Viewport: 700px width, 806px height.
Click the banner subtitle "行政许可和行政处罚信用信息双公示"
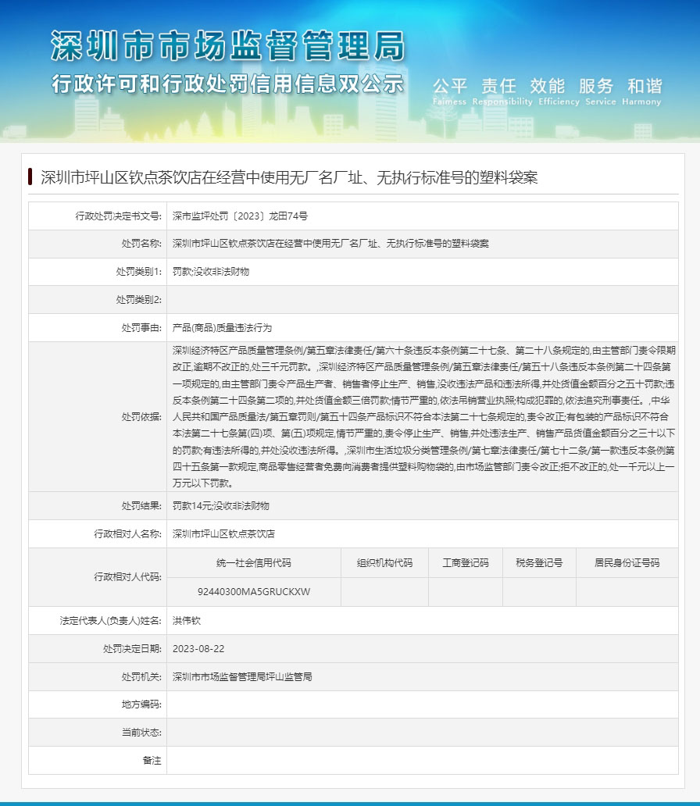pos(227,84)
